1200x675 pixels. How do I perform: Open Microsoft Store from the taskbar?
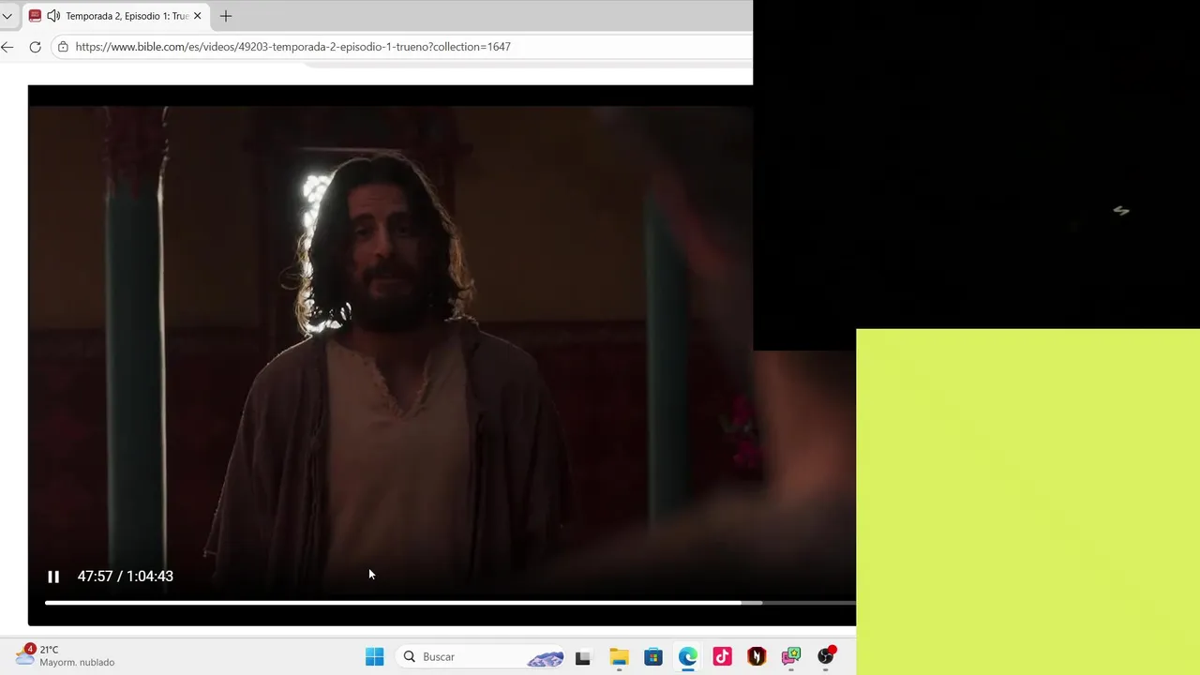point(653,657)
